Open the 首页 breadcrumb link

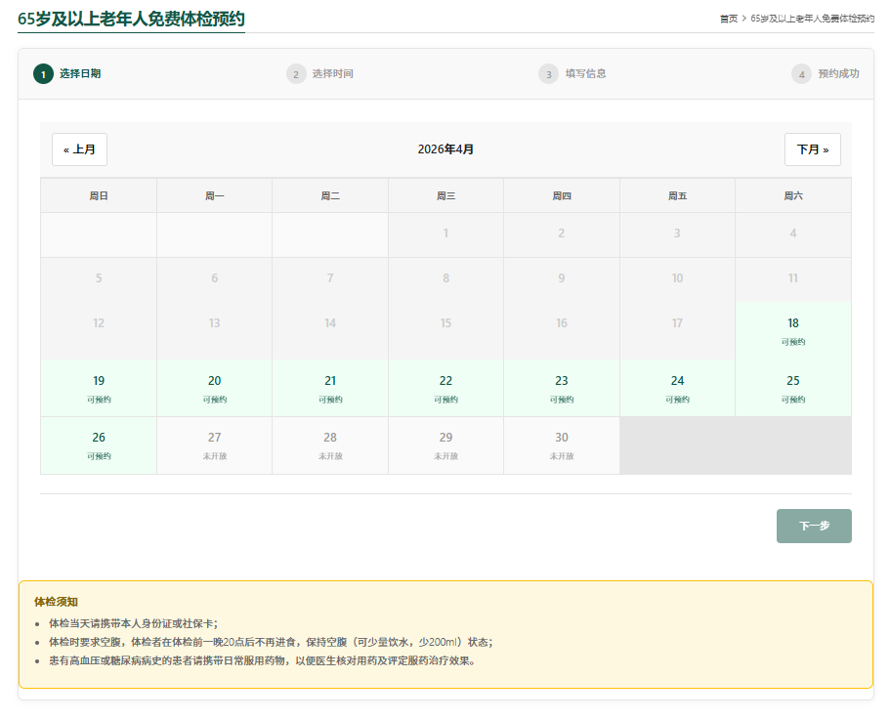[x=729, y=19]
